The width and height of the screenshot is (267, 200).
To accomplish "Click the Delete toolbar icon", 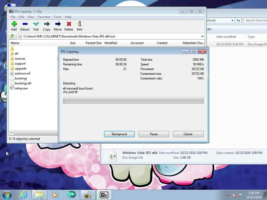I will (x=69, y=26).
